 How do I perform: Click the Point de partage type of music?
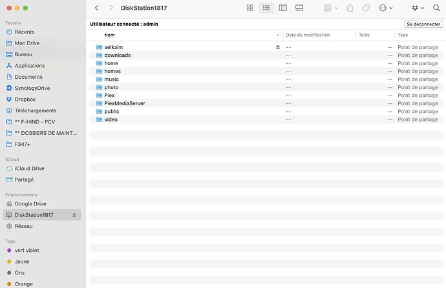point(418,79)
